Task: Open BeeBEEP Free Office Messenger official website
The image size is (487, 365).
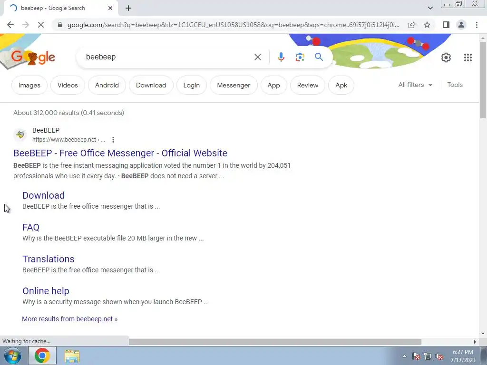Action: 120,153
